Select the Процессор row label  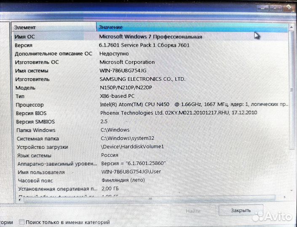tap(29, 105)
